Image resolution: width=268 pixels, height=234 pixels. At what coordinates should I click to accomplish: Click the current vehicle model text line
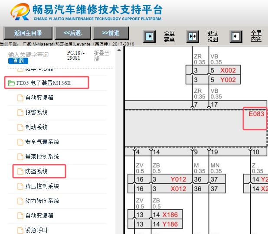(67, 44)
